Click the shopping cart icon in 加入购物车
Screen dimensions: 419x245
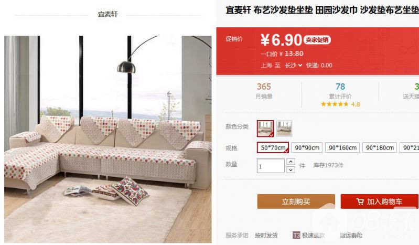pos(360,201)
